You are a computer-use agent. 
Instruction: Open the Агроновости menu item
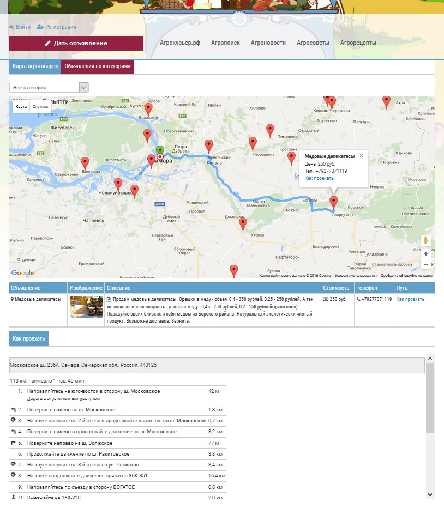tap(268, 43)
